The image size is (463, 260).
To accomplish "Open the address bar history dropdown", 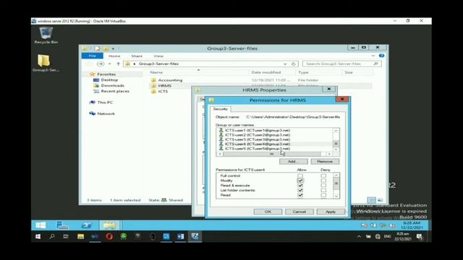I will click(285, 64).
